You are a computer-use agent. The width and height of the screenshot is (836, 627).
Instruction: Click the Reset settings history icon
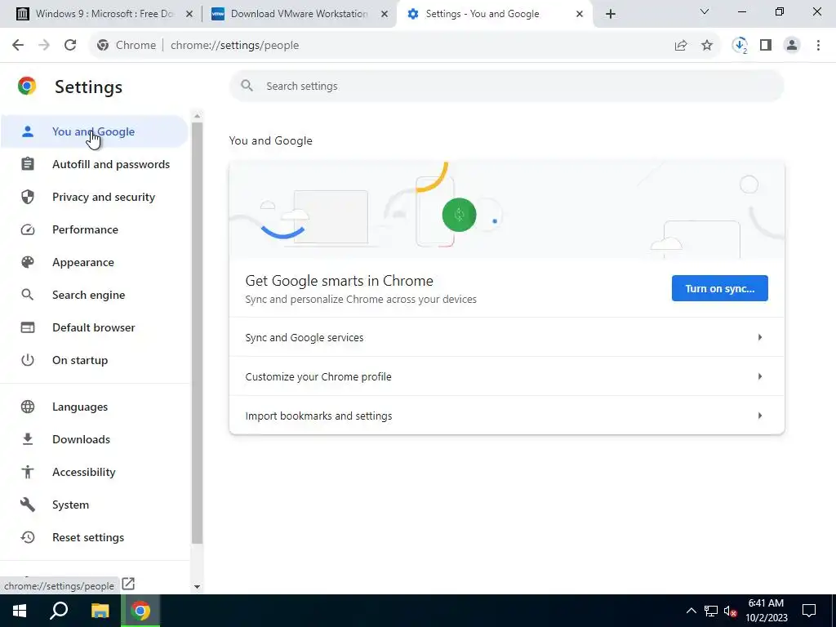click(28, 537)
